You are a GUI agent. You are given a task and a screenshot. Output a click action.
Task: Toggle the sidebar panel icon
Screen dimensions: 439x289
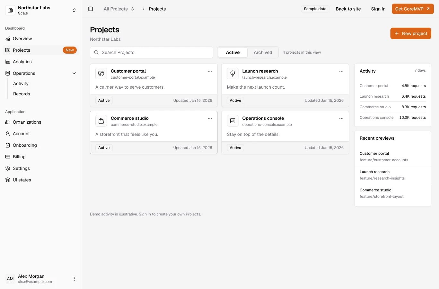[x=91, y=9]
